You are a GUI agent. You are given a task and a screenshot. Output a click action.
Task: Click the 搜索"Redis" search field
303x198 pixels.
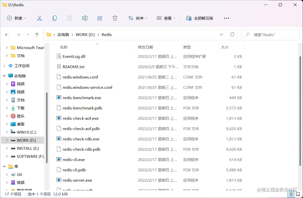click(270, 35)
